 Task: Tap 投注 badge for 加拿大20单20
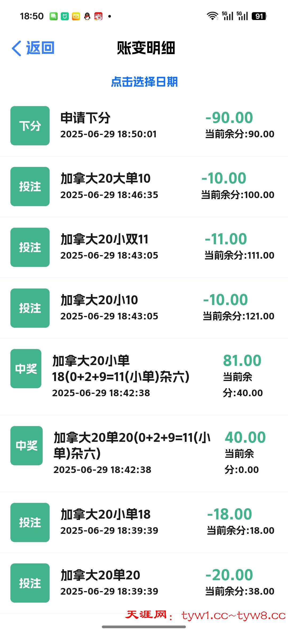[x=30, y=583]
